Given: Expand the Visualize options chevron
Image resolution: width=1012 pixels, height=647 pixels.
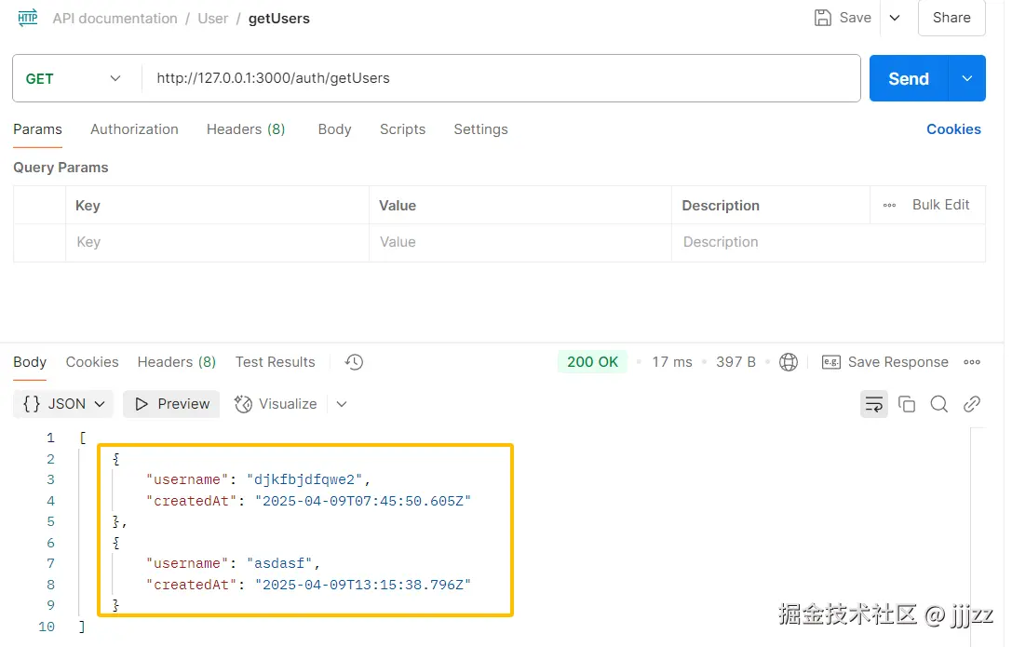Looking at the screenshot, I should click(342, 404).
